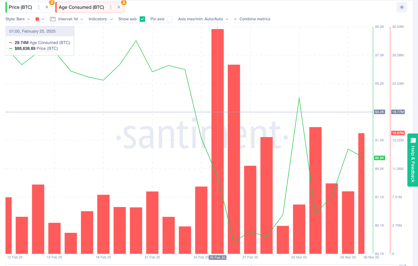Open the three-dot menu on Age Consumed (BTC)

click(x=111, y=7)
